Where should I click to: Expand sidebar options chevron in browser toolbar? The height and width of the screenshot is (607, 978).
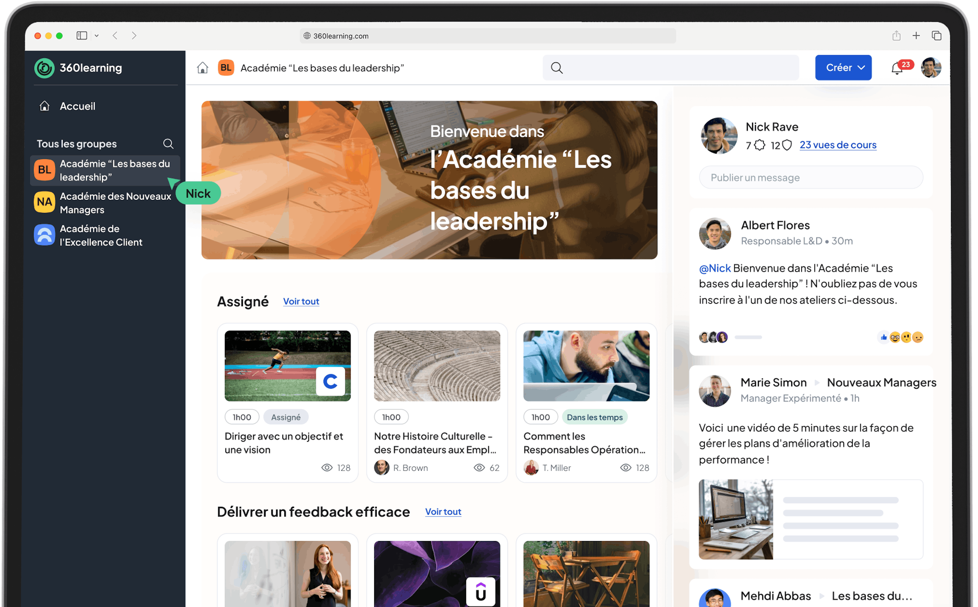[96, 36]
